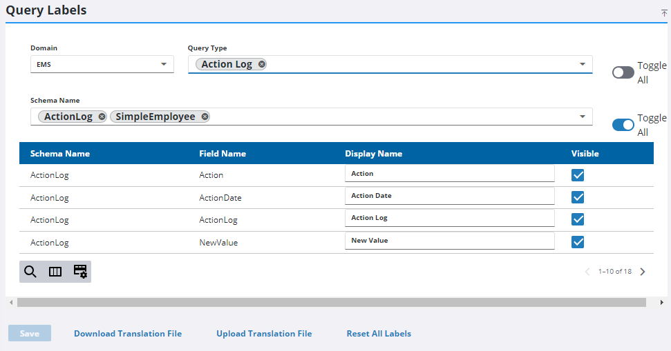Go to next page of results

(643, 272)
